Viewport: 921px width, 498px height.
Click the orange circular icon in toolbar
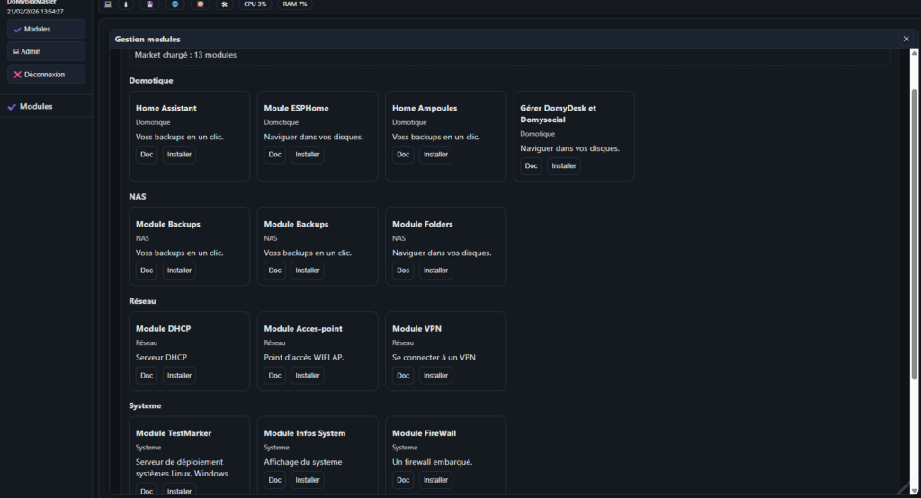200,4
